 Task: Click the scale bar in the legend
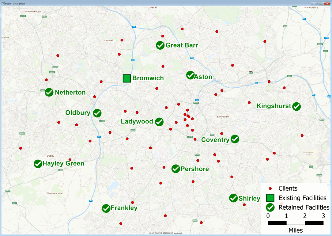296,223
